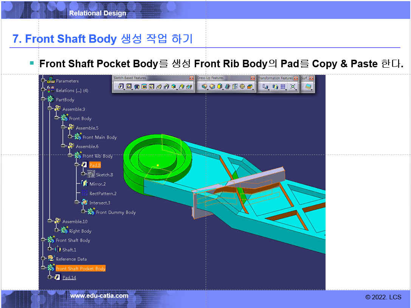The height and width of the screenshot is (308, 411).
Task: Click the Rectangular Pattern tool icon
Action: point(283,87)
